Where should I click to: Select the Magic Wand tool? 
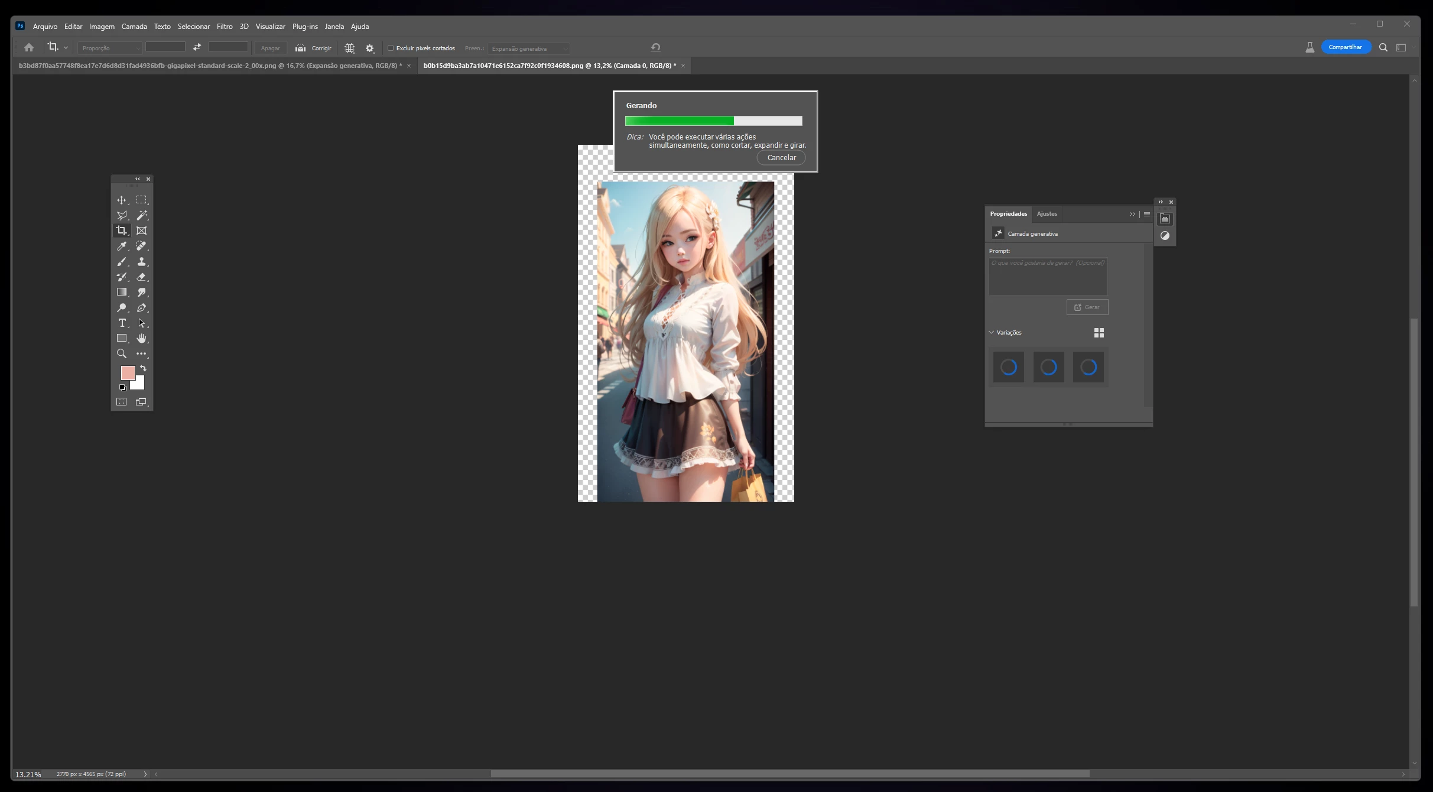coord(141,215)
